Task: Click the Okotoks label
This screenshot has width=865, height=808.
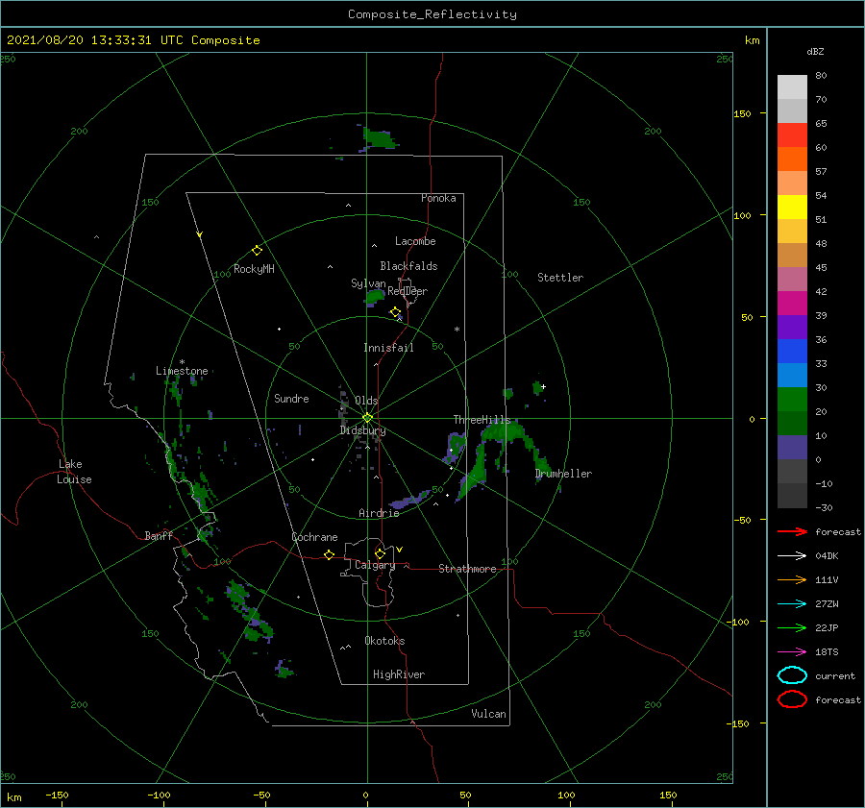Action: pos(384,641)
